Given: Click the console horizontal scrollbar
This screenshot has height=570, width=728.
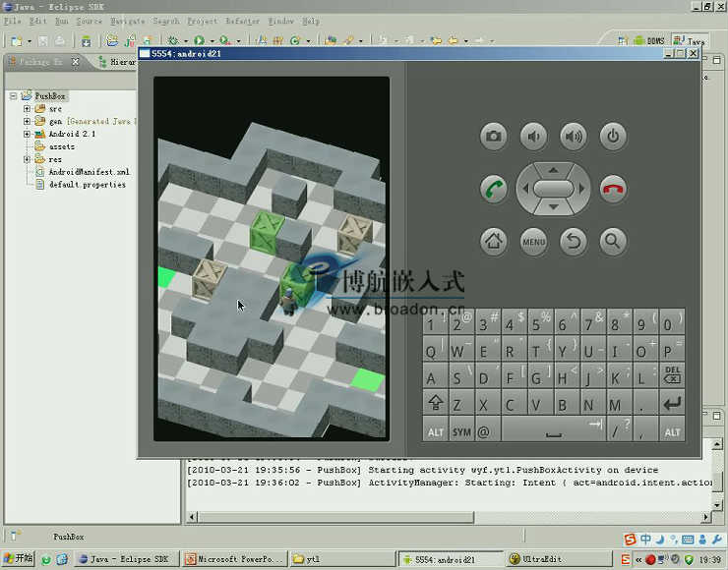Looking at the screenshot, I should pyautogui.click(x=336, y=517).
